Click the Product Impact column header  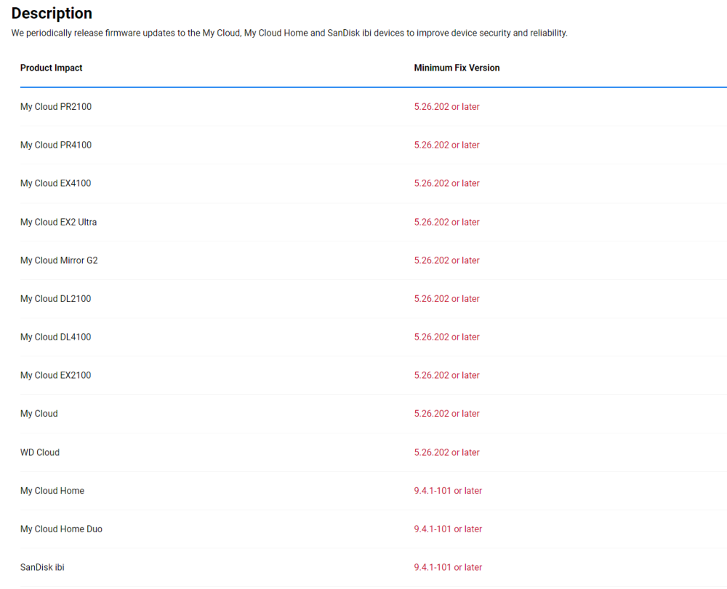pos(52,68)
